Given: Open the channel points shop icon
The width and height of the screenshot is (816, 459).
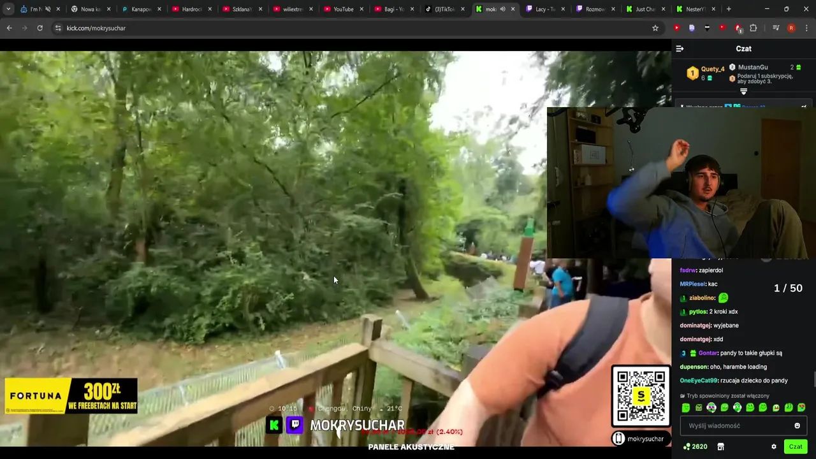Looking at the screenshot, I should click(x=721, y=447).
